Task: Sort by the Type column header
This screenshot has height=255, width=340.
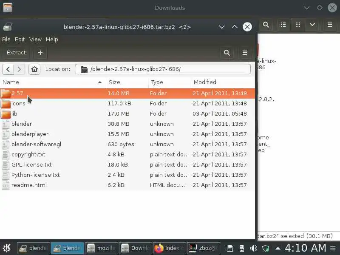Action: click(170, 82)
